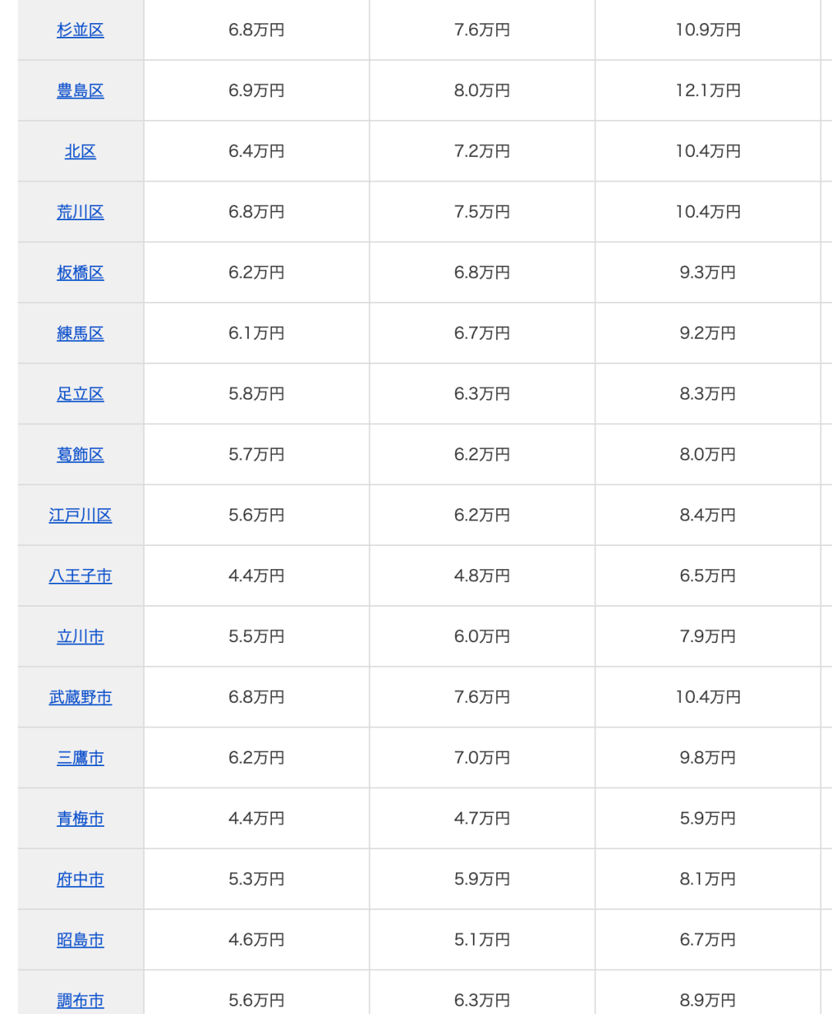The height and width of the screenshot is (1014, 832).
Task: Open the 調布市 link
Action: [80, 1000]
